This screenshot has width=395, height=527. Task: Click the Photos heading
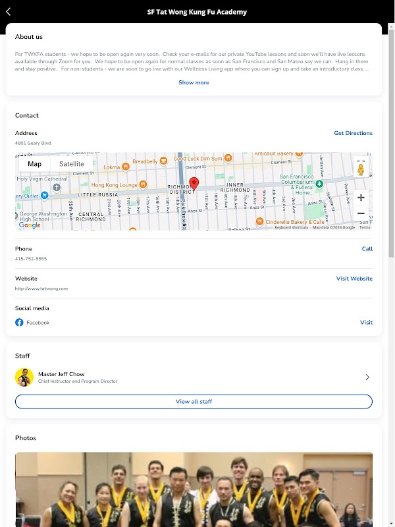point(26,438)
